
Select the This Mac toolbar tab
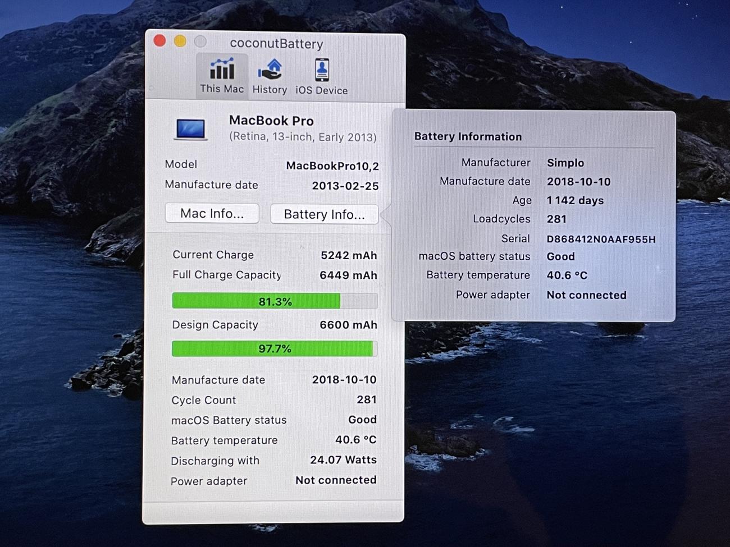(x=222, y=76)
